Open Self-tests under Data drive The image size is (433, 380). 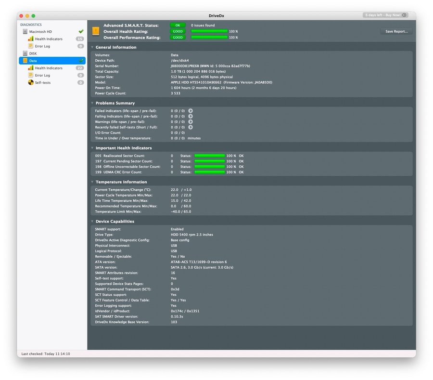(42, 83)
